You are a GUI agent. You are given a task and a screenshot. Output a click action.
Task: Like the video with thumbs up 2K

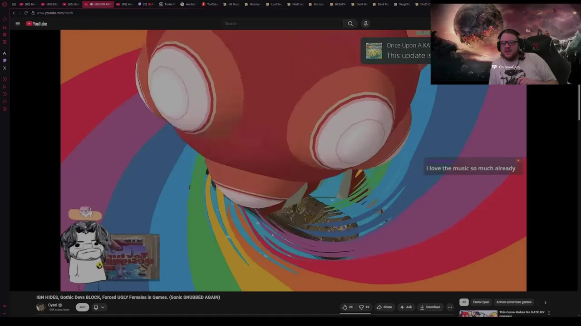(x=348, y=307)
